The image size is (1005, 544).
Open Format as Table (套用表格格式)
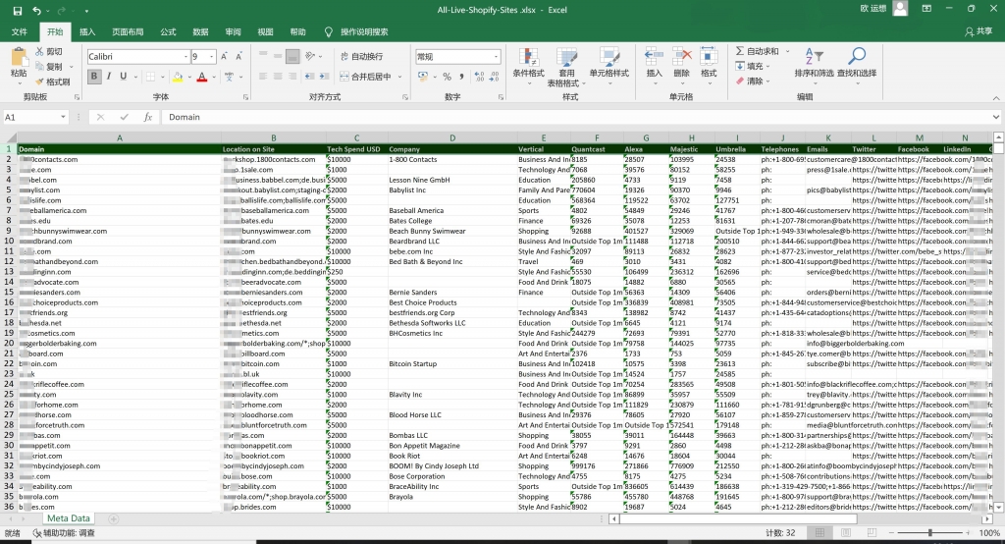566,67
